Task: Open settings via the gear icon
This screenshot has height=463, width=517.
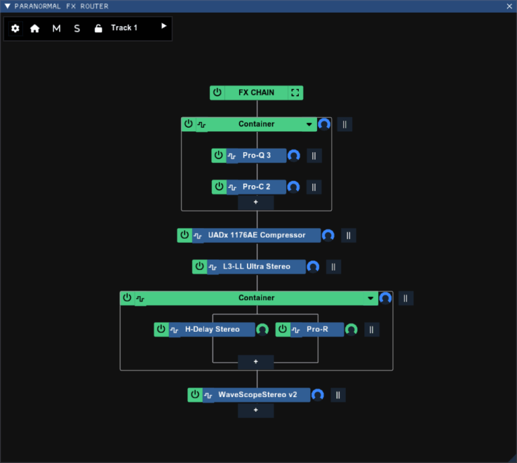Action: (15, 29)
